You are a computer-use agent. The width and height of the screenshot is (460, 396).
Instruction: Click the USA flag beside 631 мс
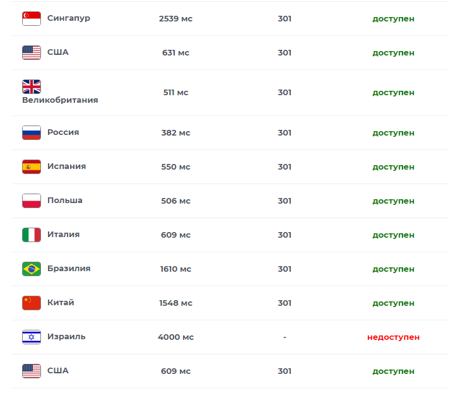click(x=32, y=52)
